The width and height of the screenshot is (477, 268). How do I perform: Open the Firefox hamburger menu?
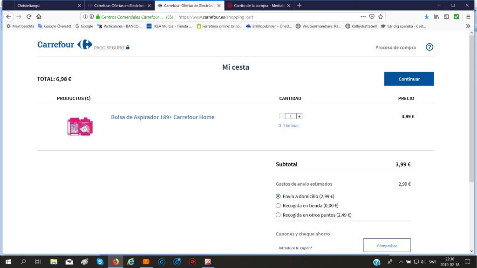[x=468, y=17]
